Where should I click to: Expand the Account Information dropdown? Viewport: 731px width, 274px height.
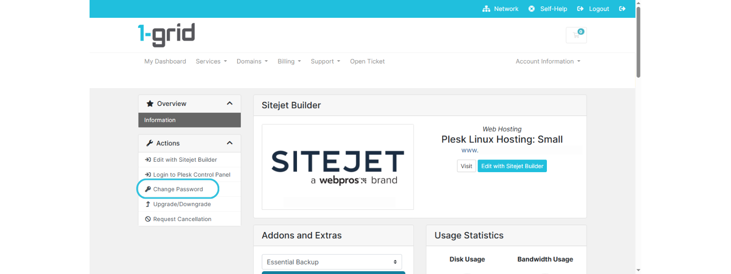[548, 62]
